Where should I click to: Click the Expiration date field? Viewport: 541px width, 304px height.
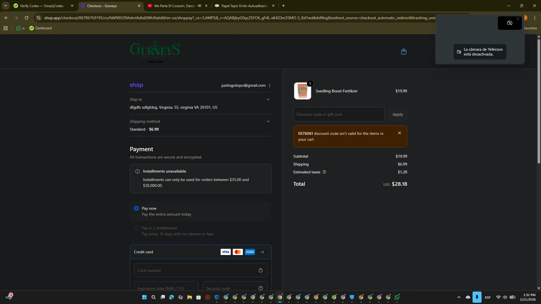click(166, 287)
